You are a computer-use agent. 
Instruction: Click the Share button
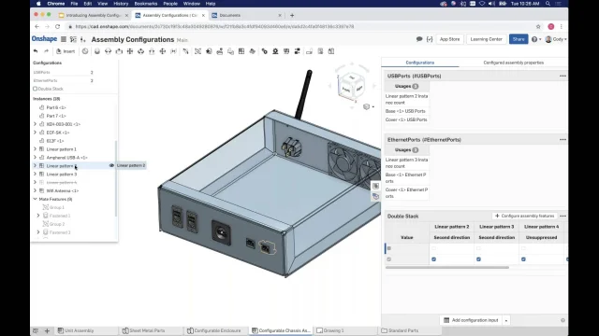519,39
